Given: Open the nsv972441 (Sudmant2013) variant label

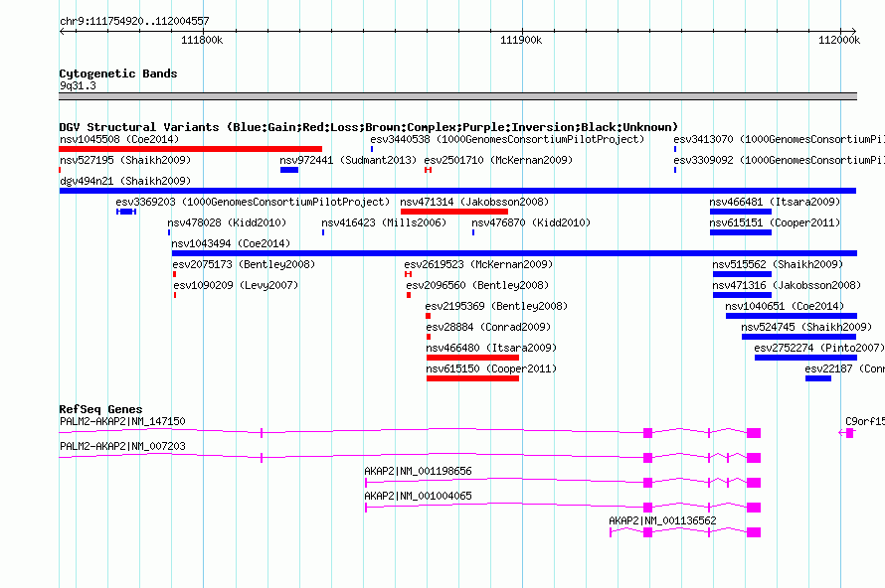Looking at the screenshot, I should (348, 160).
